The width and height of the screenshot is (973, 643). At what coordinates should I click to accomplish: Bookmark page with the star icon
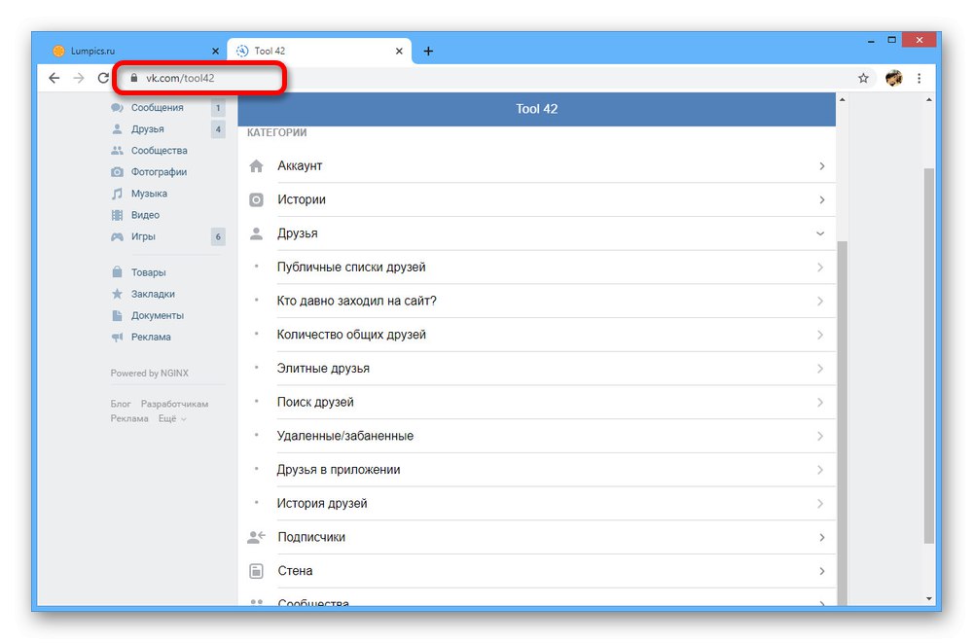click(863, 78)
